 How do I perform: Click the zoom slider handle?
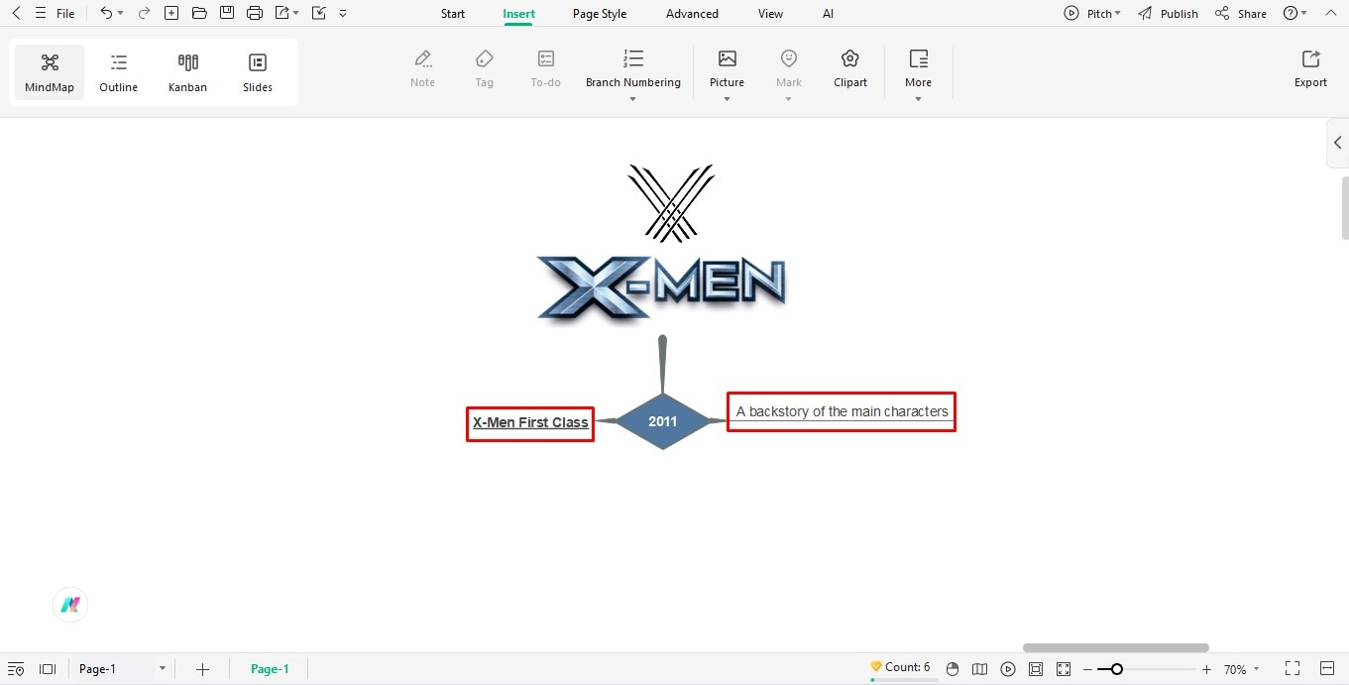pyautogui.click(x=1117, y=669)
